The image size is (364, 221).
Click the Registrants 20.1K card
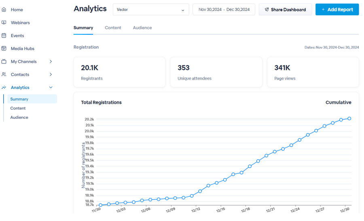click(x=119, y=72)
